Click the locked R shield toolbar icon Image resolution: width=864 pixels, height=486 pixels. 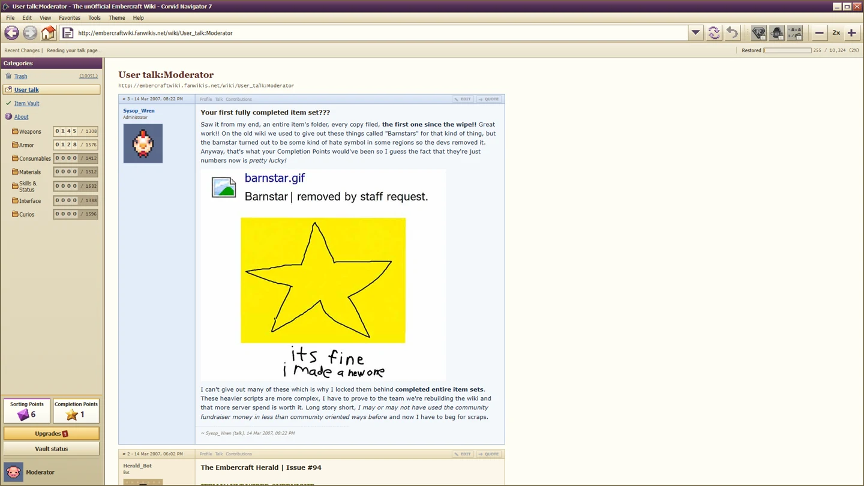click(758, 33)
